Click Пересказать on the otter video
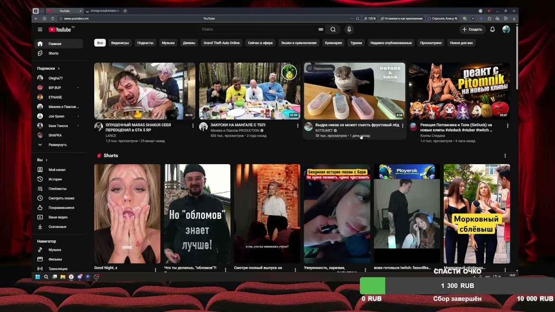The width and height of the screenshot is (555, 312). coord(320,68)
